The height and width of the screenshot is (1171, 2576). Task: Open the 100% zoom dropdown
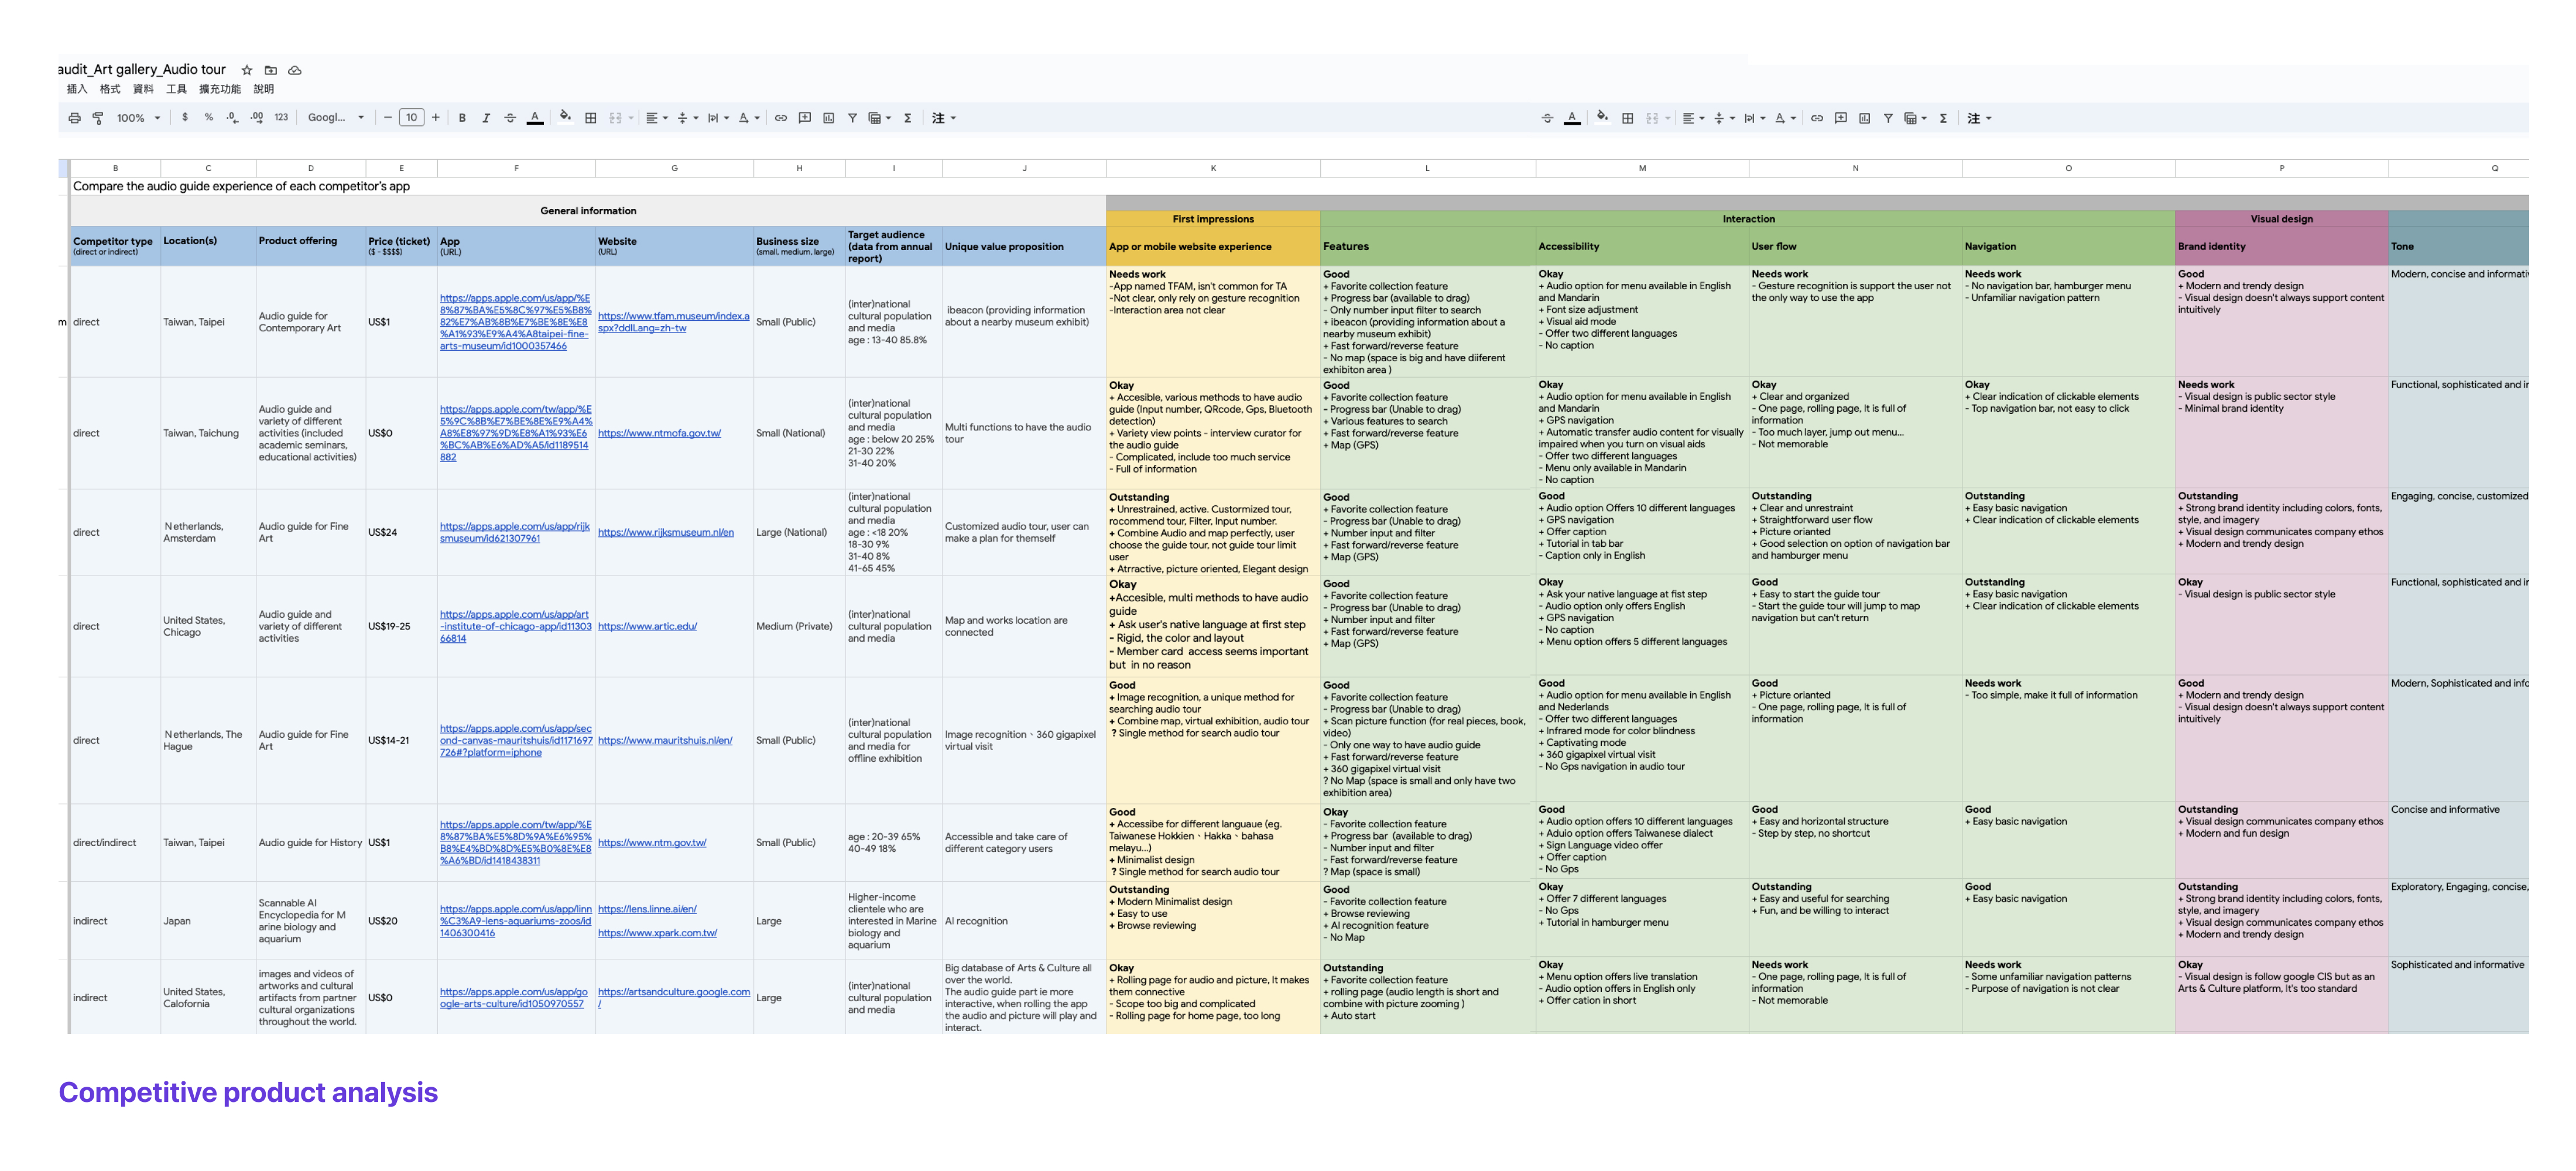138,118
